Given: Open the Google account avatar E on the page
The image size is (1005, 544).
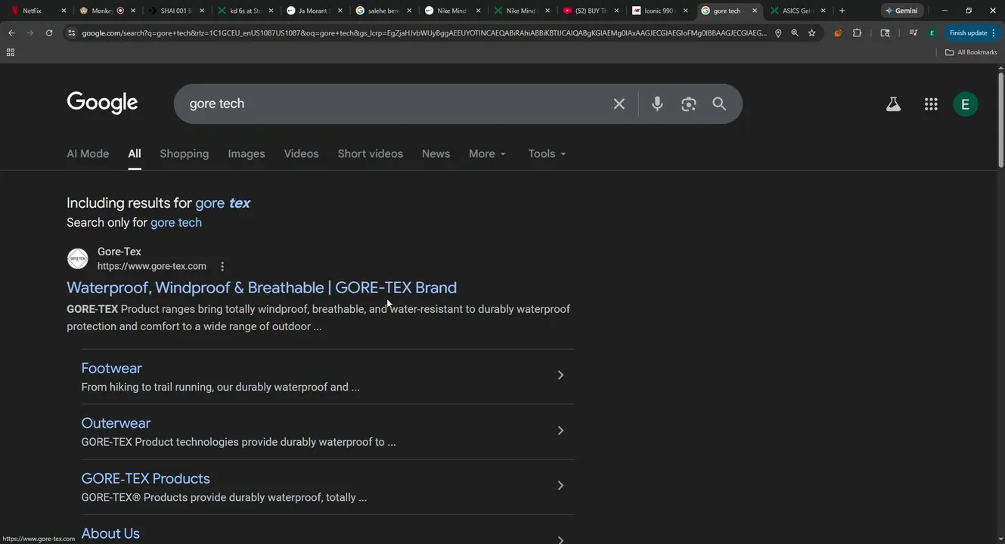Looking at the screenshot, I should click(x=965, y=104).
